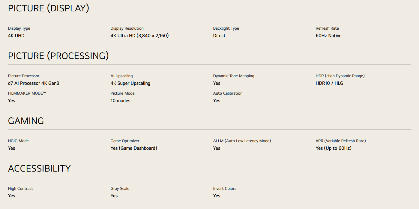The height and width of the screenshot is (209, 419).
Task: Click the Backlight Type label
Action: 226,28
